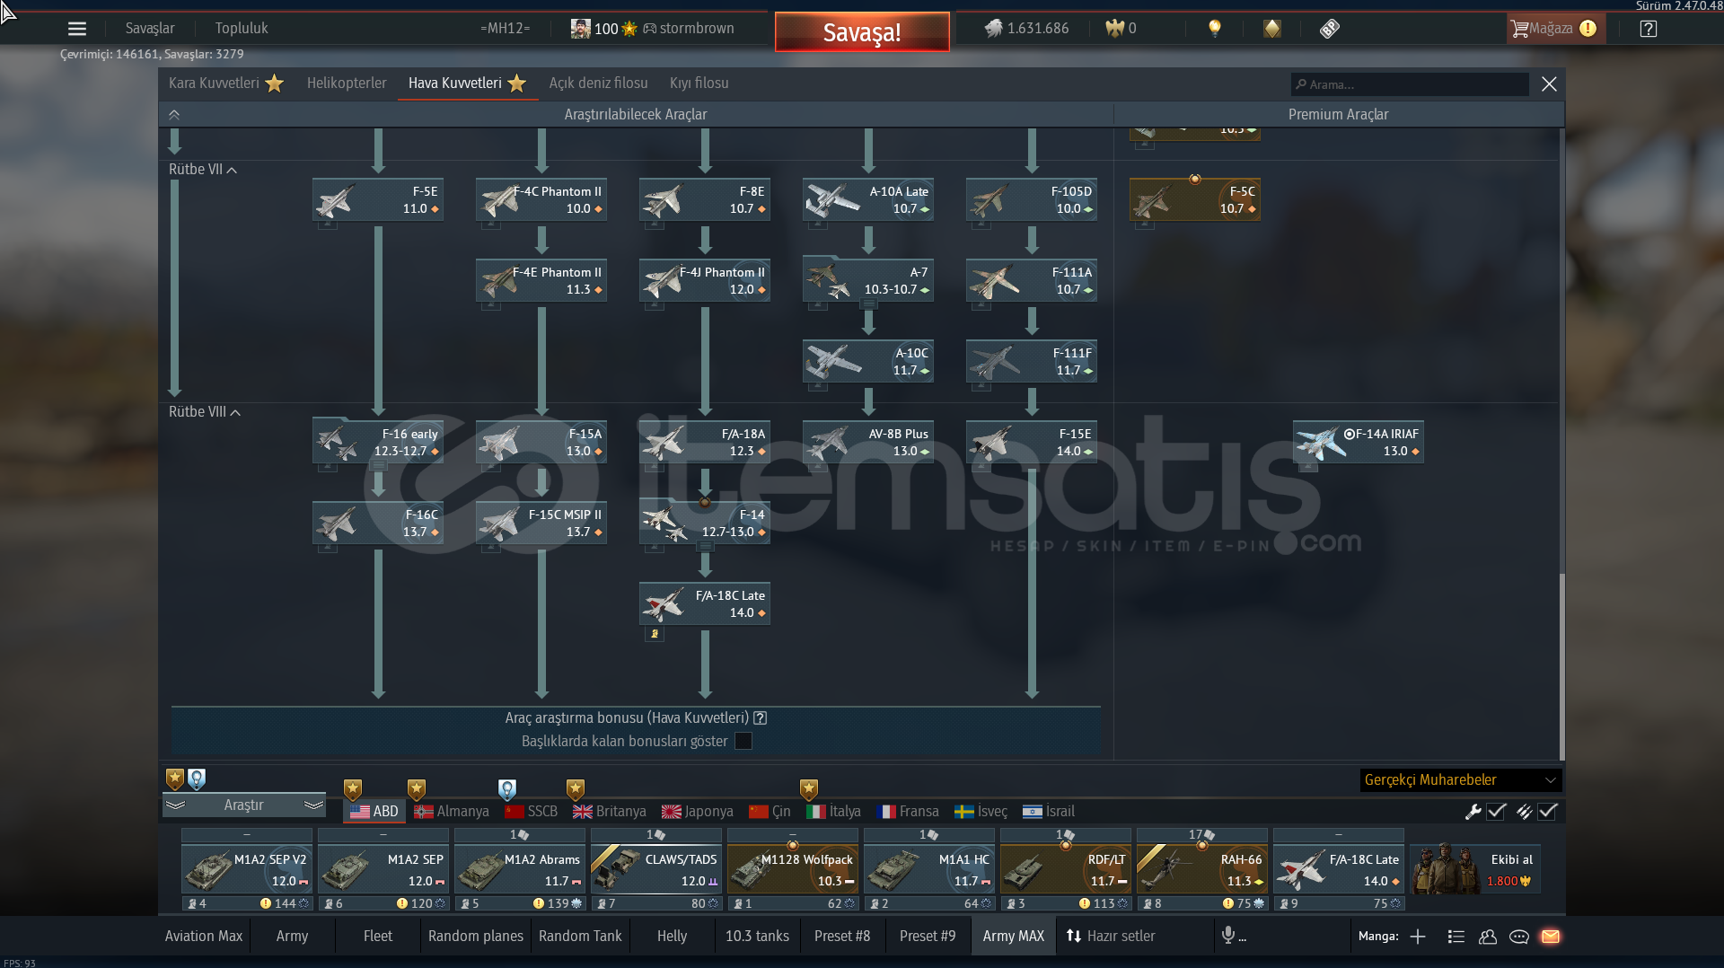Open the Savaşlar menu
The width and height of the screenshot is (1724, 968).
(x=150, y=29)
